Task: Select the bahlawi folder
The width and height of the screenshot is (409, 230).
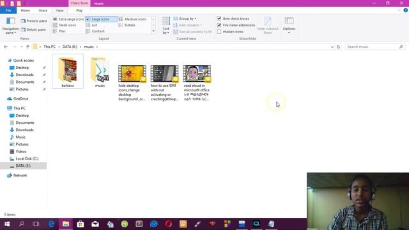Action: click(x=68, y=71)
